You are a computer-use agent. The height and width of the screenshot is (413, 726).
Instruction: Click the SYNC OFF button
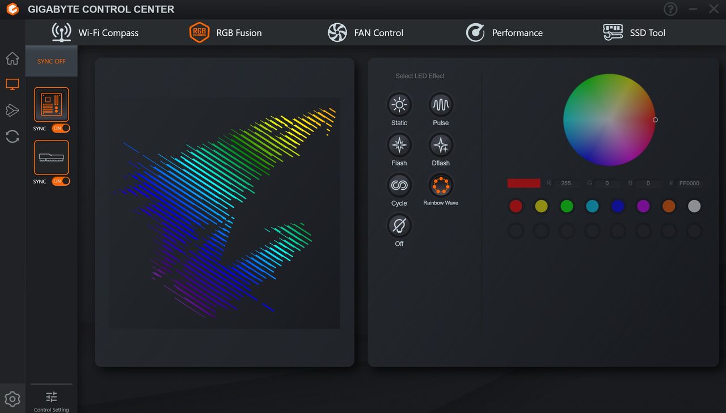[52, 61]
